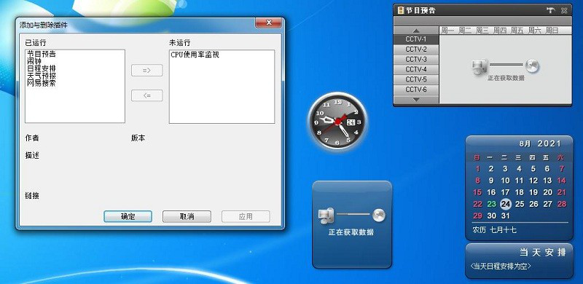Click the <当天日程安排为空> schedule message
583x284 pixels.
(501, 267)
